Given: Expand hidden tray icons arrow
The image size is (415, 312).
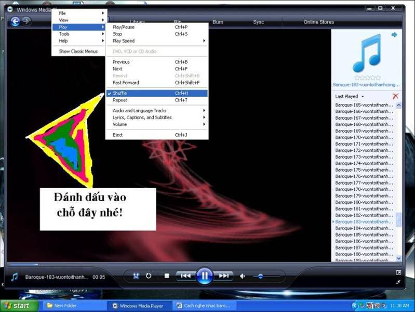Looking at the screenshot, I should pyautogui.click(x=355, y=306).
